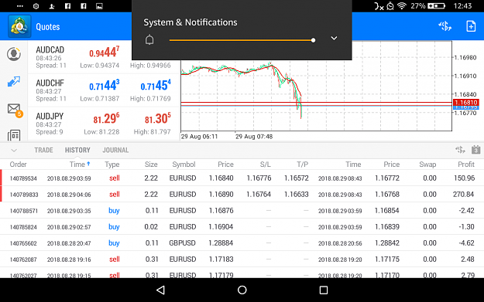Open the accounts profile icon in the sidebar
The width and height of the screenshot is (484, 302).
point(14,54)
